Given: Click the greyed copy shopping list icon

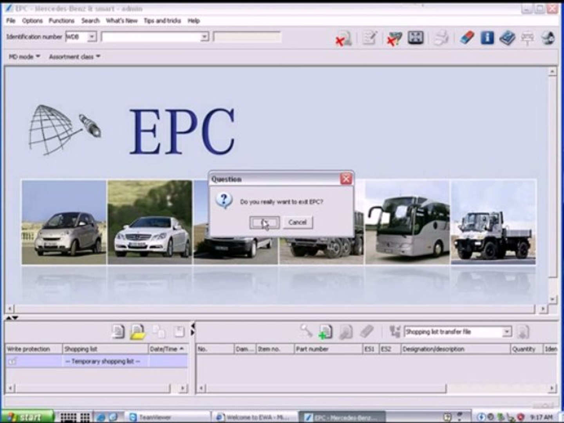Looking at the screenshot, I should pos(159,332).
